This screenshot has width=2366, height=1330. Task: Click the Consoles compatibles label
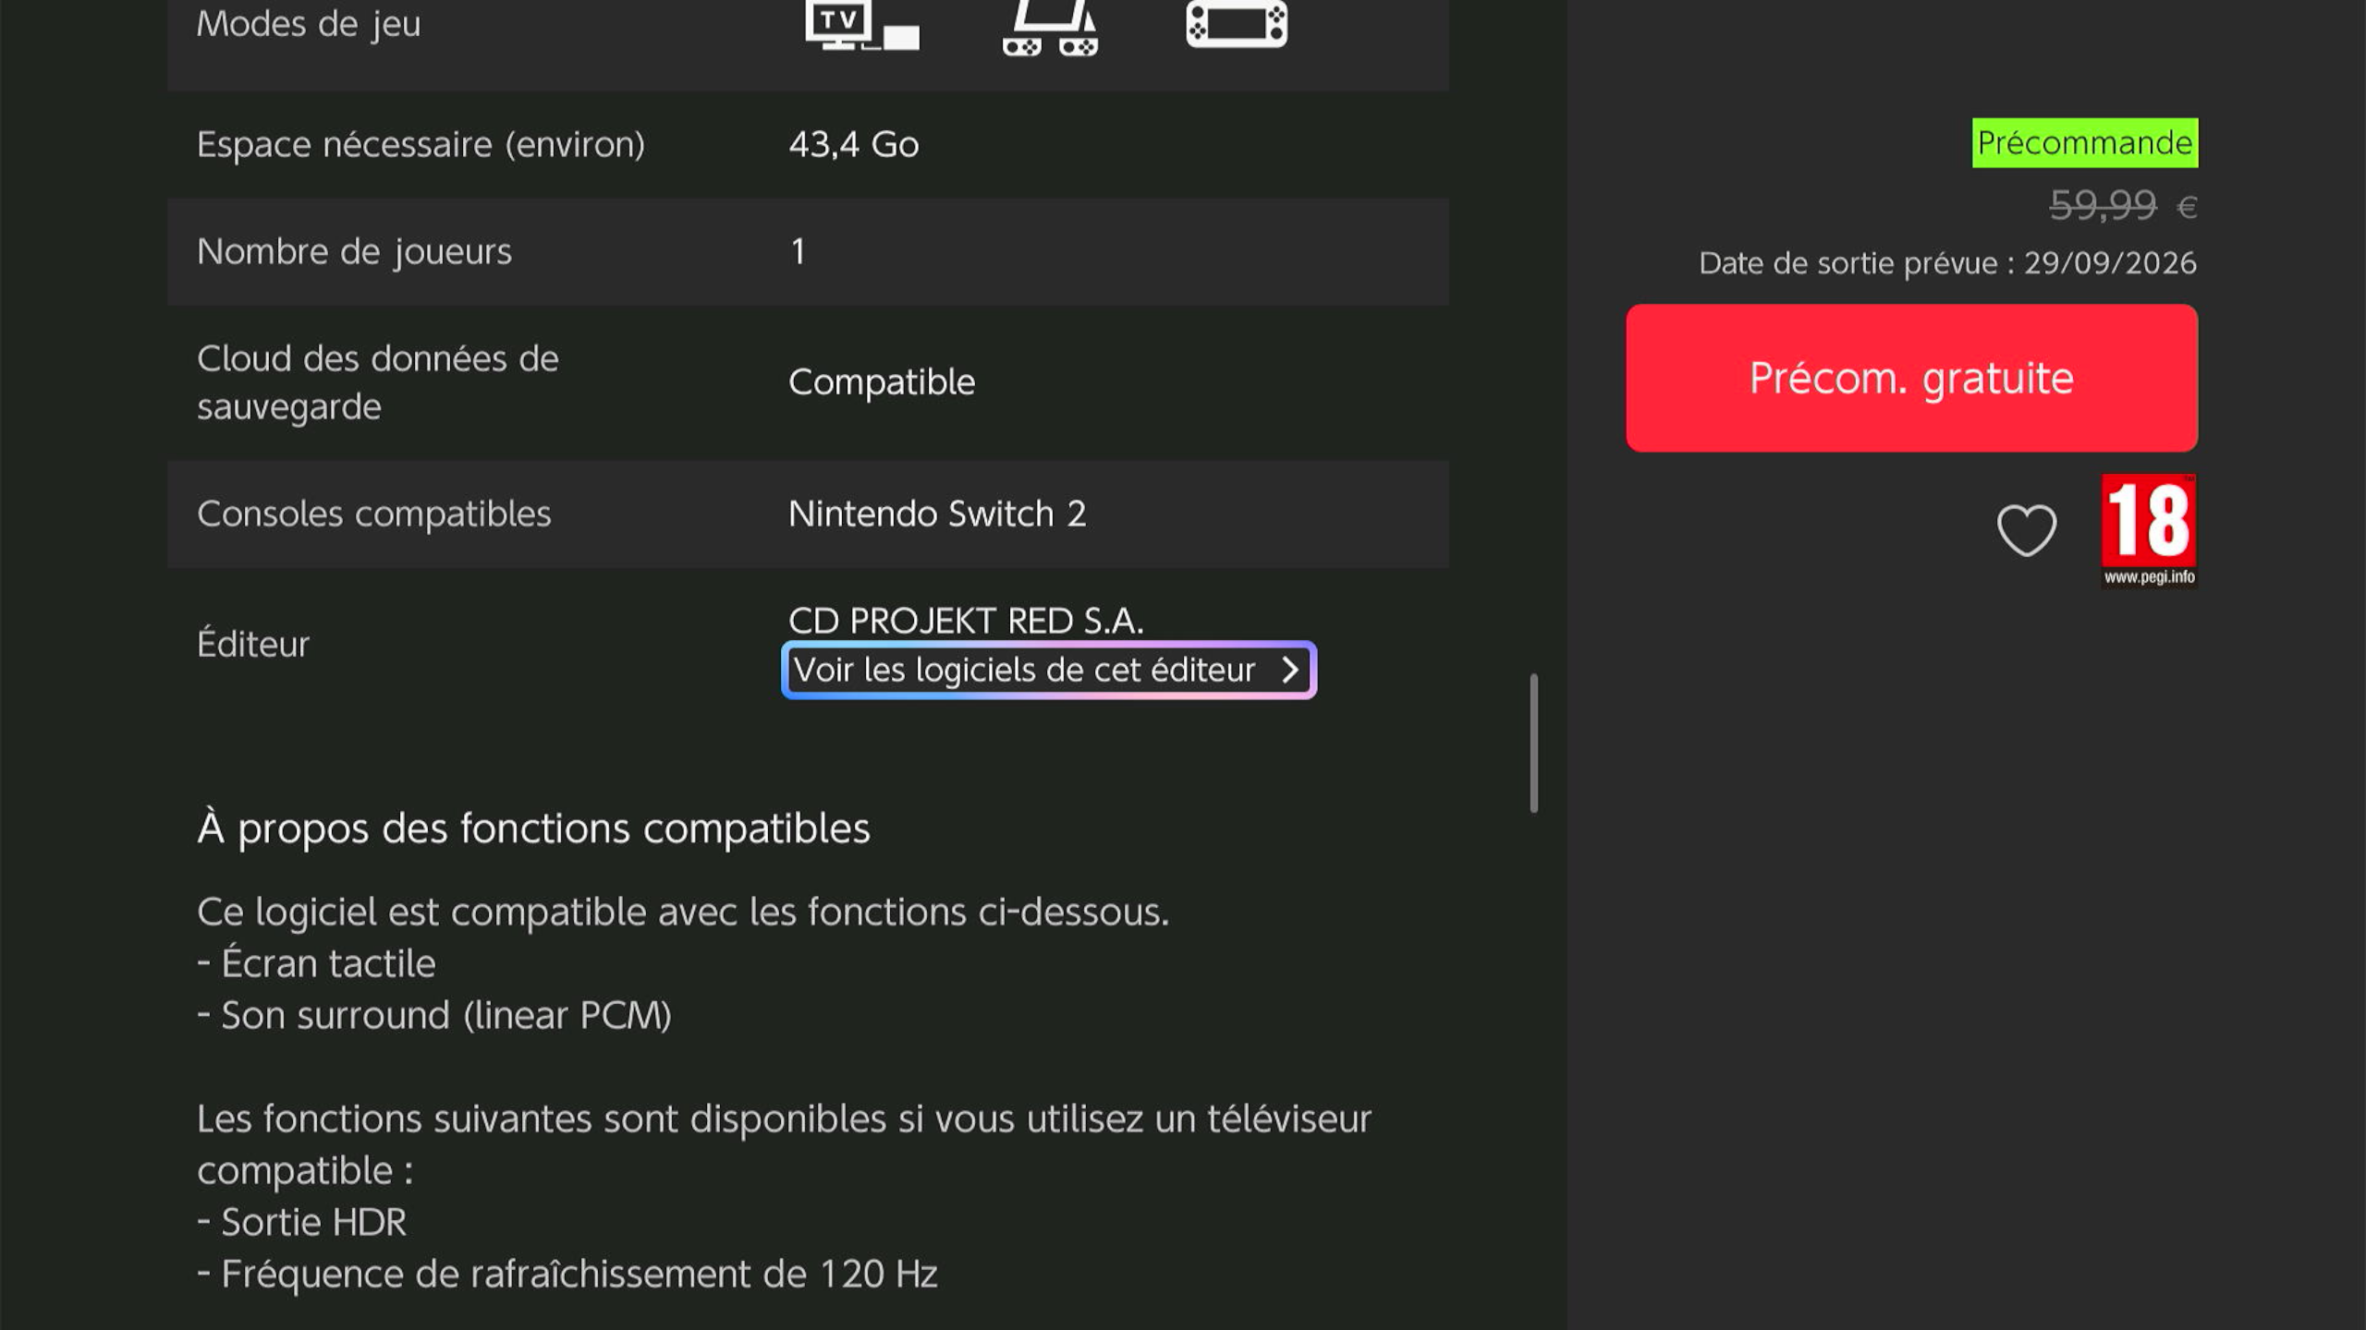pos(373,514)
